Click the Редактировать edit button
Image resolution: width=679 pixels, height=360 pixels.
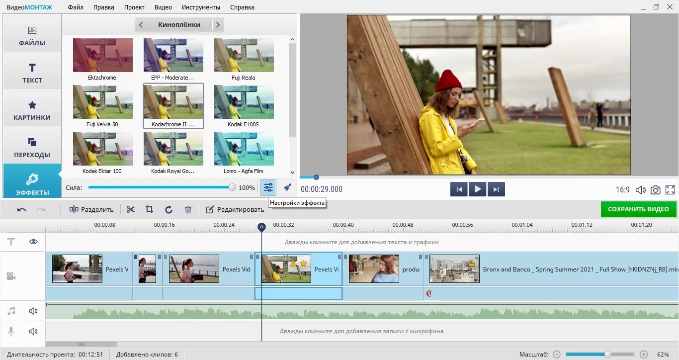pyautogui.click(x=235, y=209)
